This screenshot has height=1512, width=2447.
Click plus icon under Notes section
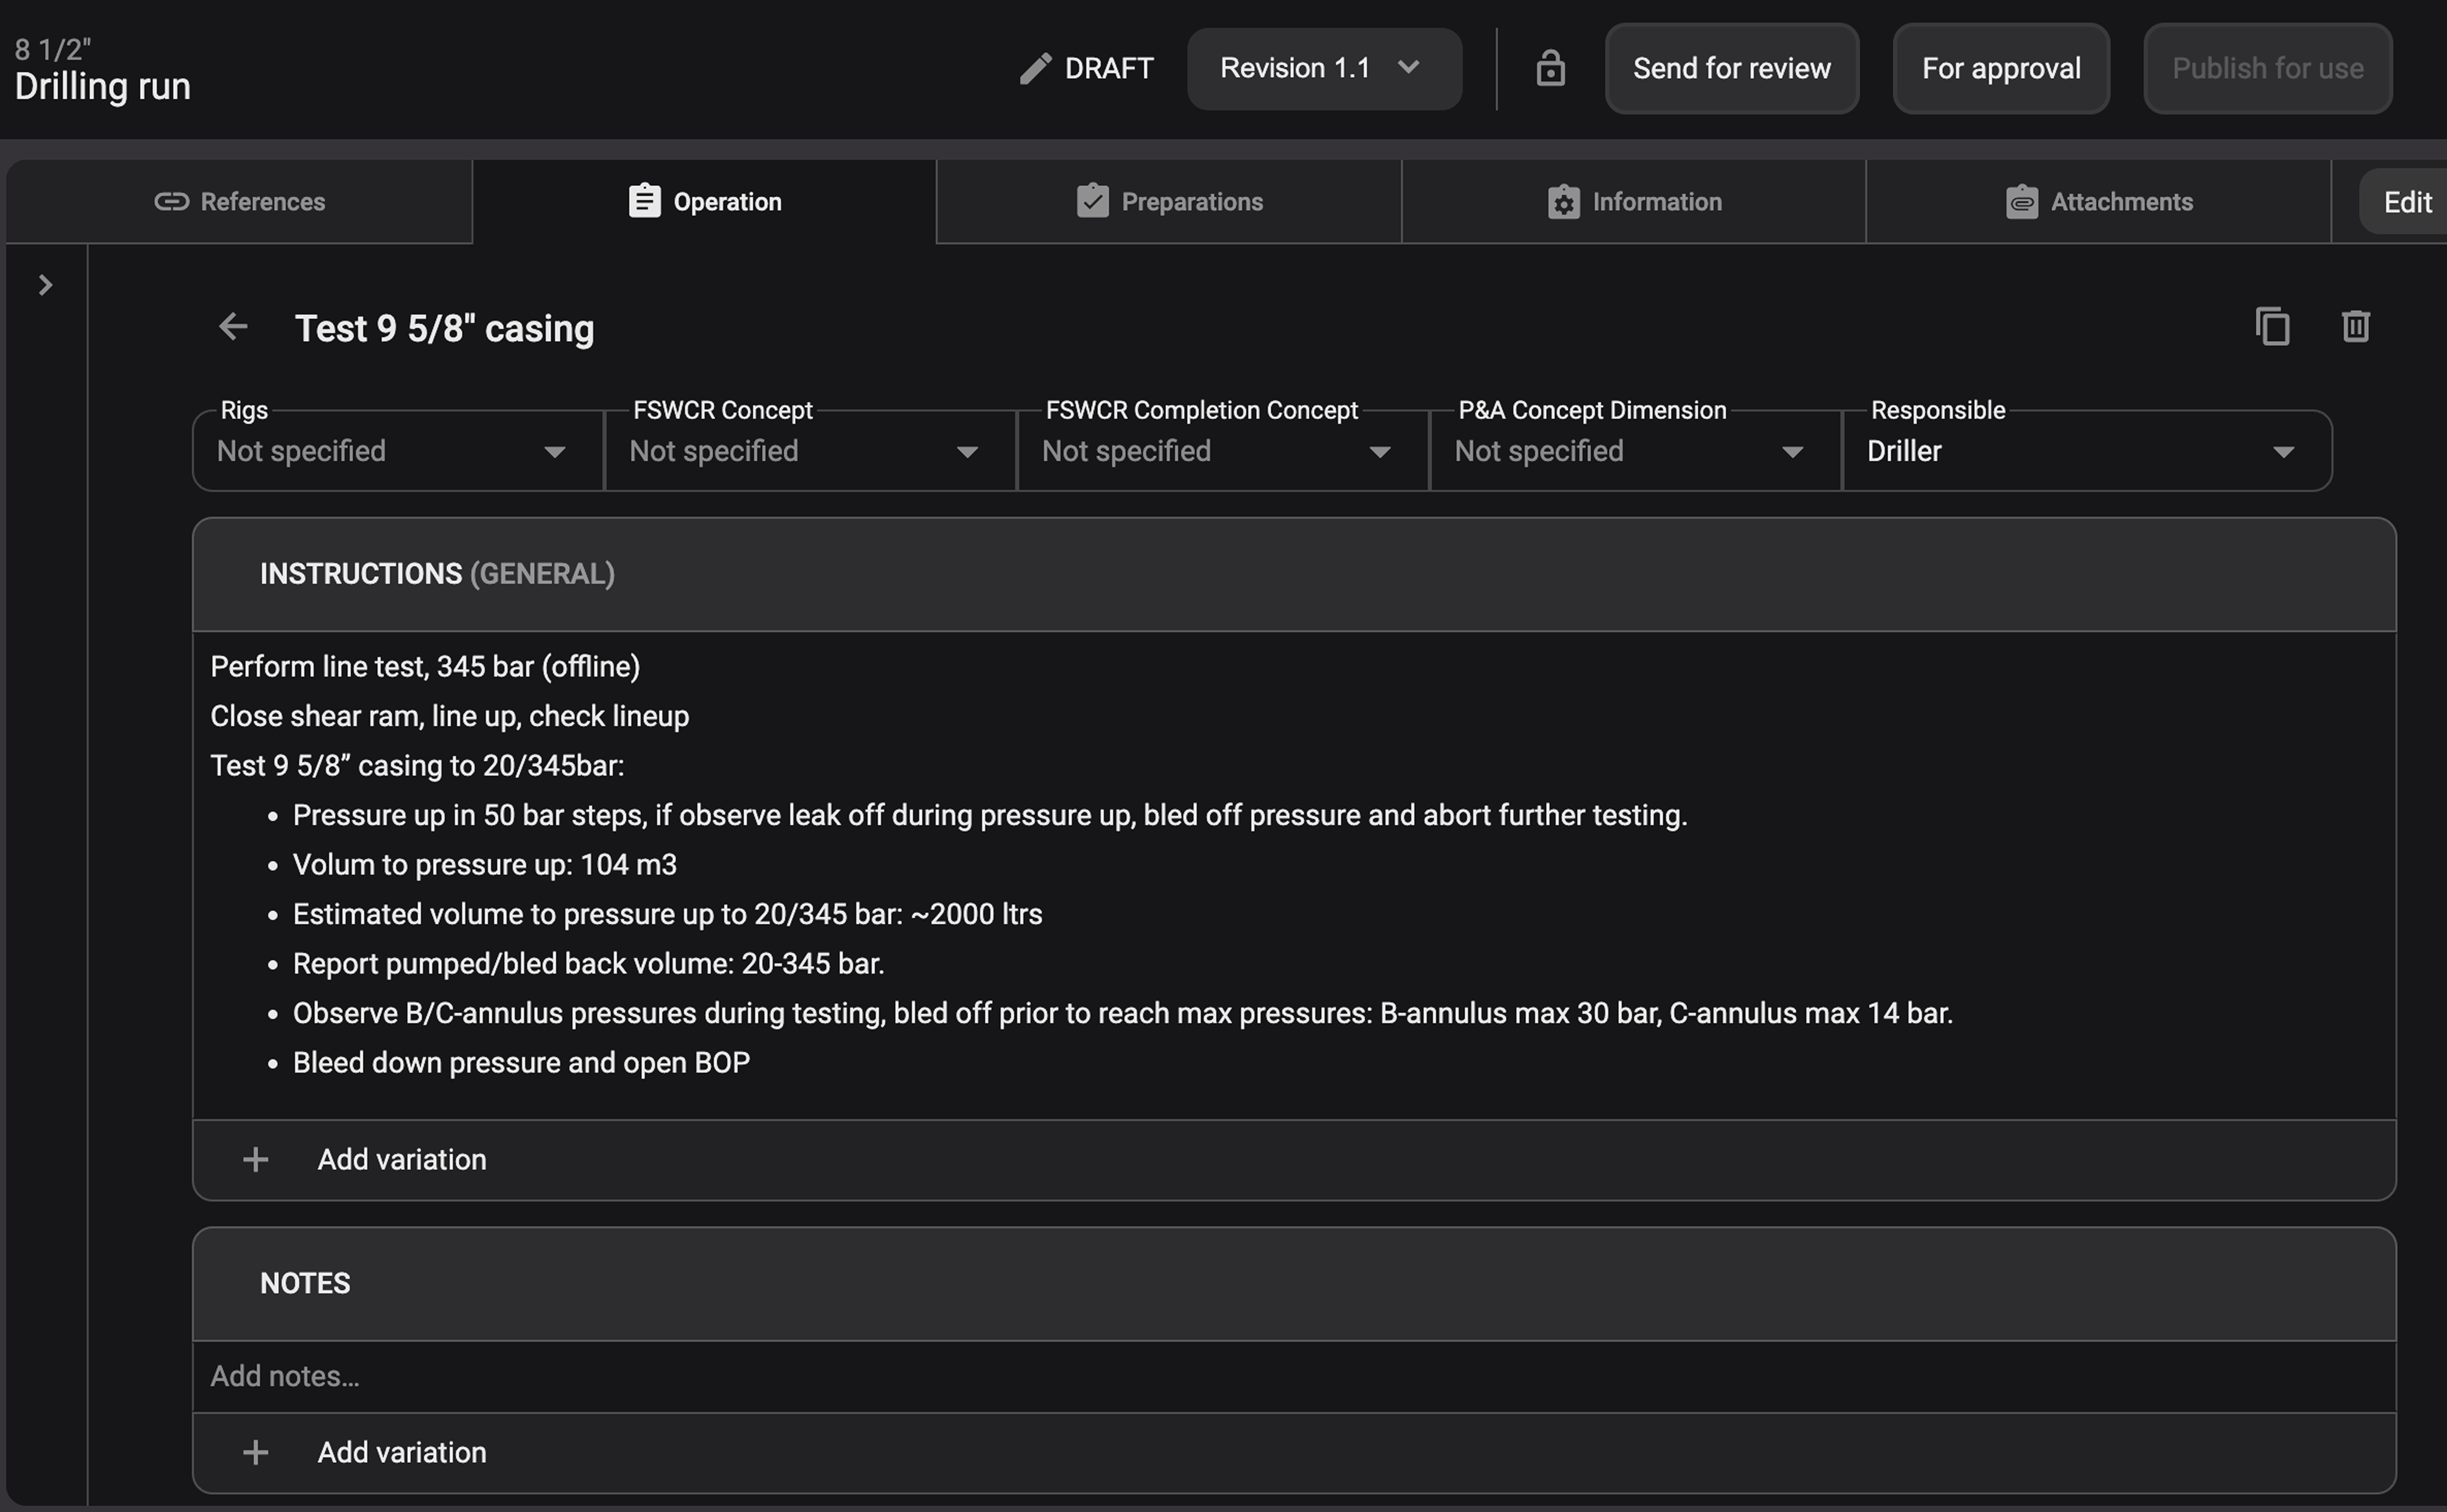coord(256,1452)
